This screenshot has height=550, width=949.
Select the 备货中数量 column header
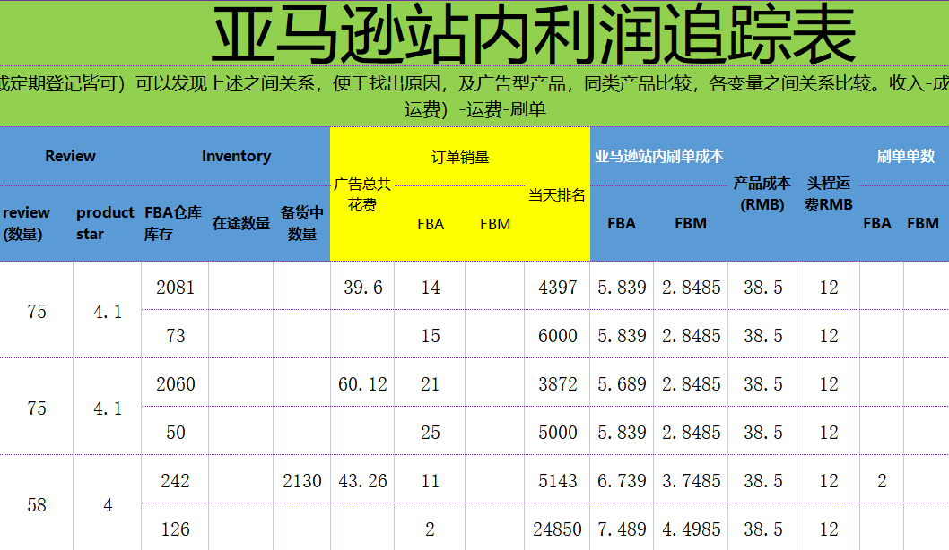302,223
